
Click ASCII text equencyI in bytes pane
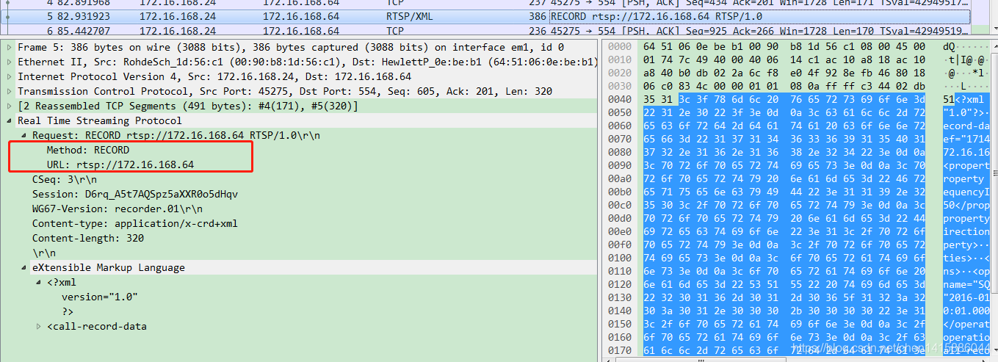pos(966,191)
